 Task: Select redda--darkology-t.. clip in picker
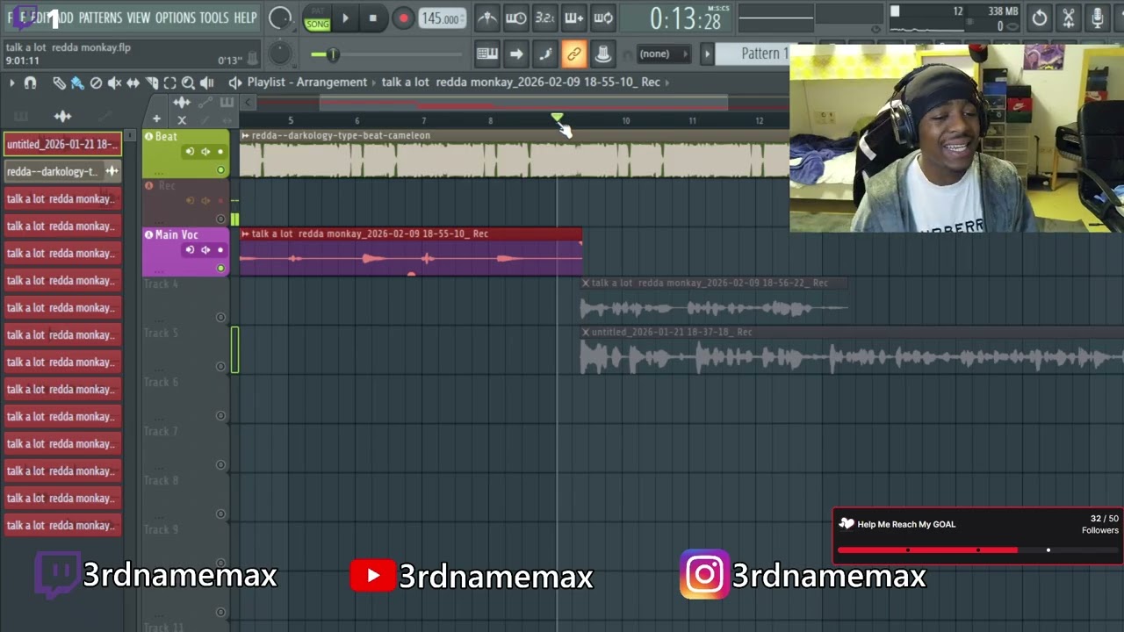tap(62, 171)
